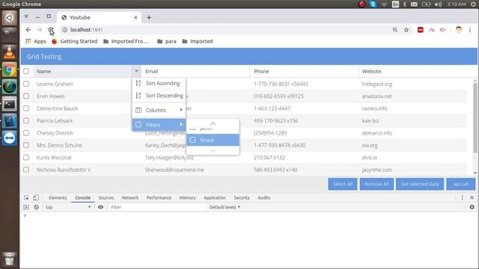Tick the header select-all checkbox
This screenshot has width=479, height=269.
[x=26, y=71]
